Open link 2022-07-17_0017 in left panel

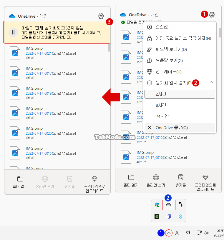pos(39,74)
